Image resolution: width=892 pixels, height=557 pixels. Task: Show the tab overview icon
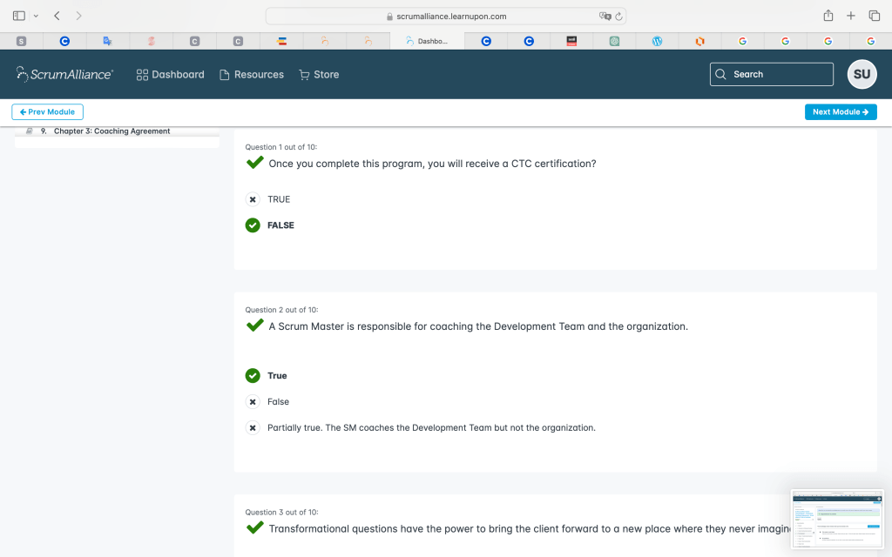(x=874, y=16)
